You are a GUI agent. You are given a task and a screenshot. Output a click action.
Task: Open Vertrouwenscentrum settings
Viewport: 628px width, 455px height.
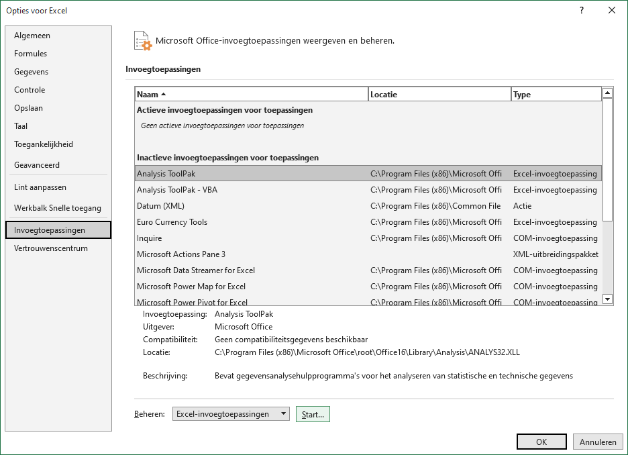click(x=58, y=248)
